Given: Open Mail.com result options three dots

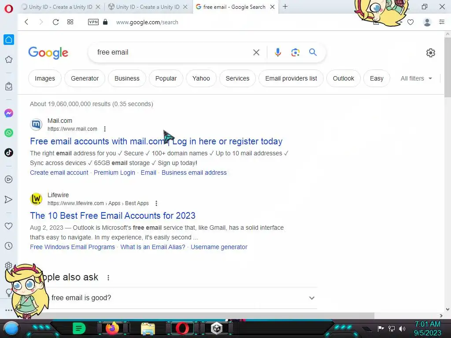Looking at the screenshot, I should point(105,129).
